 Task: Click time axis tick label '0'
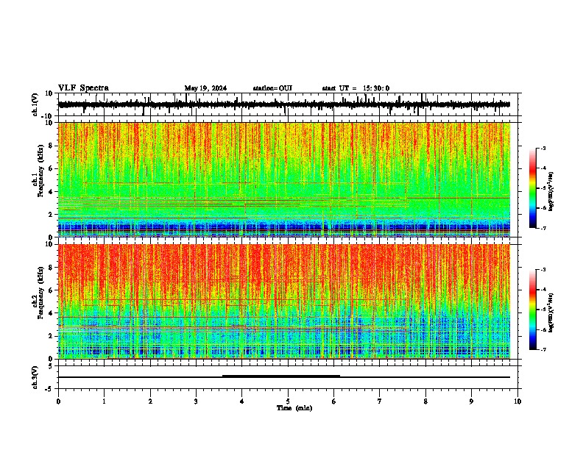58,401
